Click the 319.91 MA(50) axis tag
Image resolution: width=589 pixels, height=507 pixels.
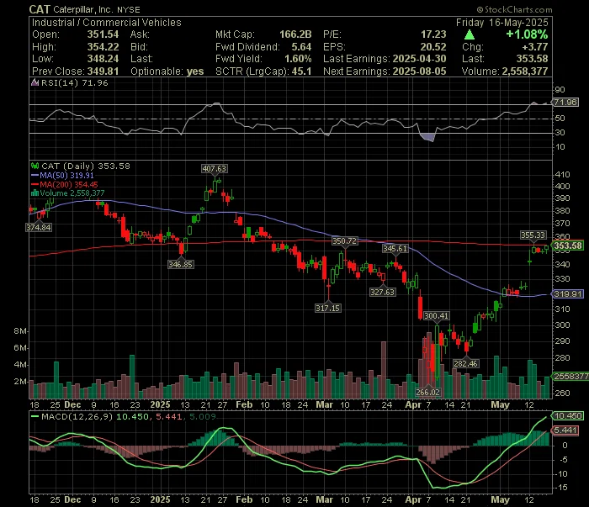pyautogui.click(x=568, y=293)
